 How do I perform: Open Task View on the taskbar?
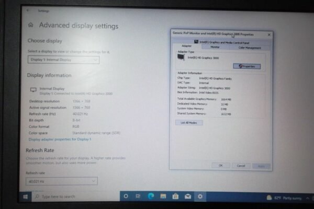(138, 196)
